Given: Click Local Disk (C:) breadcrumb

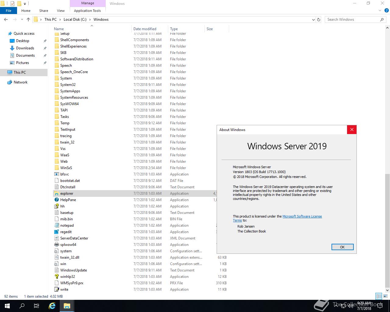Looking at the screenshot, I should click(75, 19).
